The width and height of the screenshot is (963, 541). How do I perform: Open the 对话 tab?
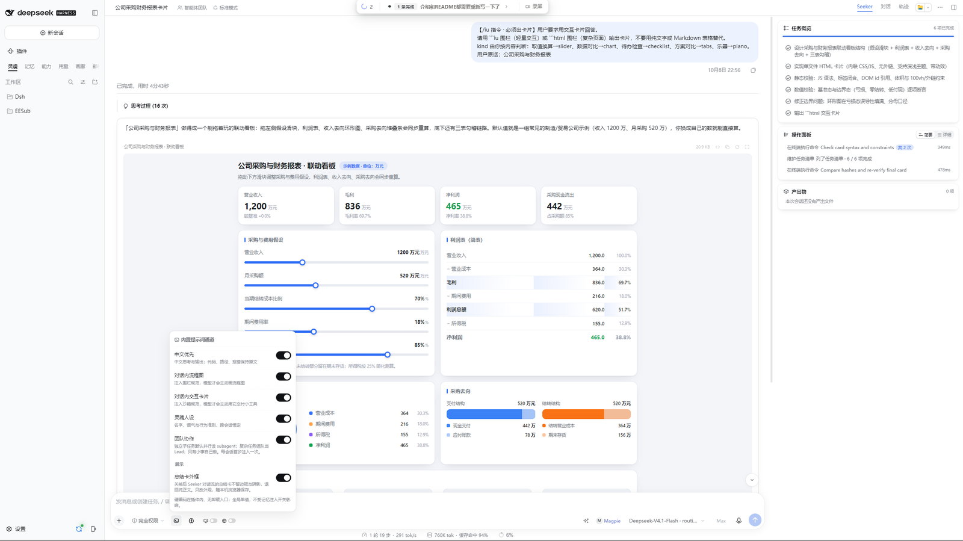pos(885,7)
